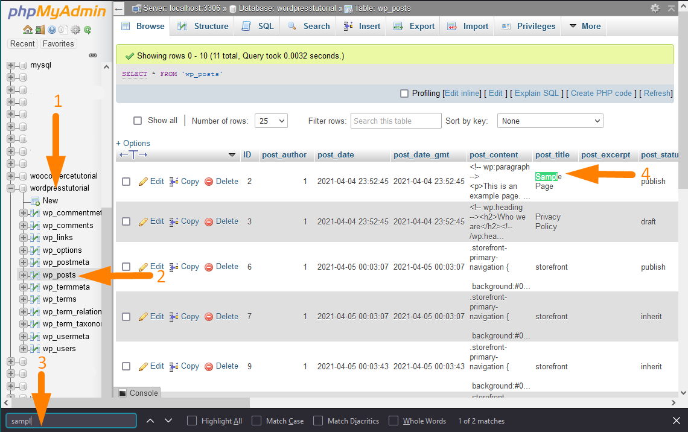Click wp_options table structure icon
This screenshot has width=688, height=432.
pos(34,250)
